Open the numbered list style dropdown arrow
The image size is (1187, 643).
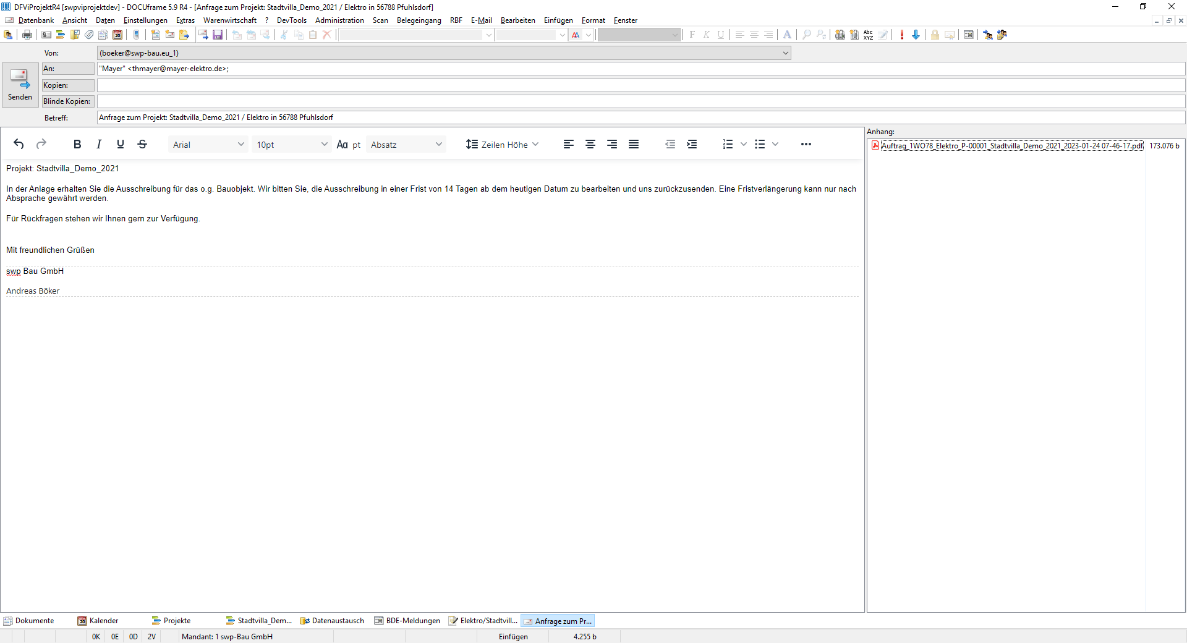[x=744, y=144]
